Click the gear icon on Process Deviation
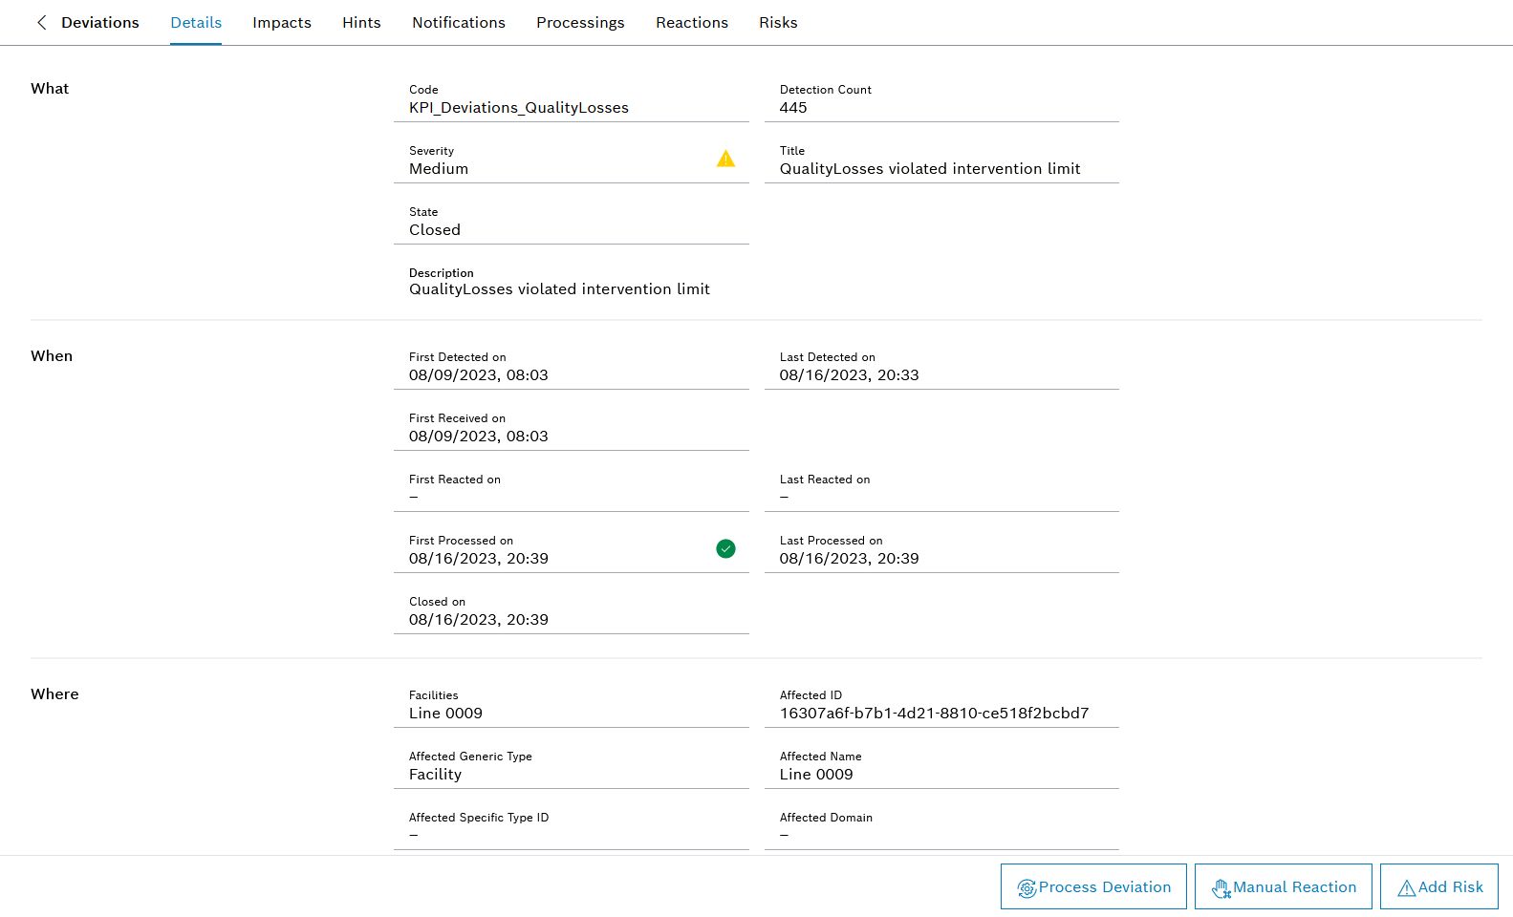 [x=1027, y=888]
